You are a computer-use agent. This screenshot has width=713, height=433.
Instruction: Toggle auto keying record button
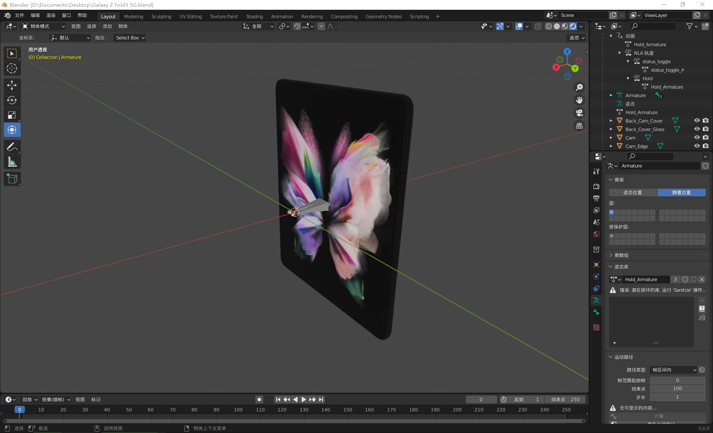pyautogui.click(x=259, y=399)
